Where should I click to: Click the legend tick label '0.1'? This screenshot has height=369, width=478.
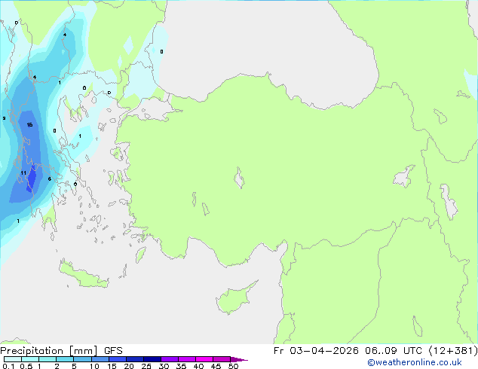click(x=8, y=366)
